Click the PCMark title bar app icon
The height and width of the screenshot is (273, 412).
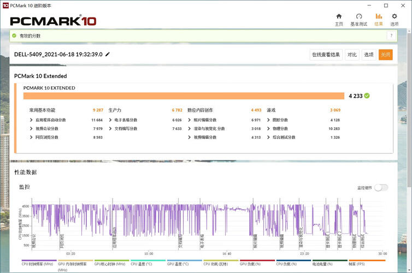click(5, 5)
